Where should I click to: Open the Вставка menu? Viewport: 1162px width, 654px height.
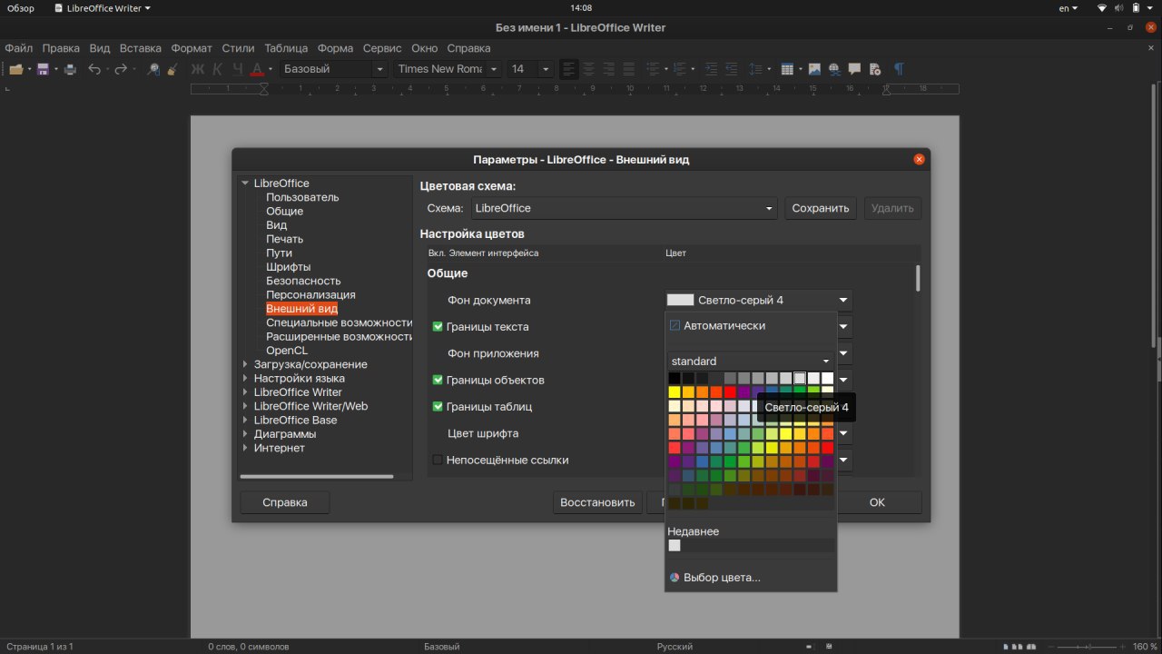(x=141, y=48)
